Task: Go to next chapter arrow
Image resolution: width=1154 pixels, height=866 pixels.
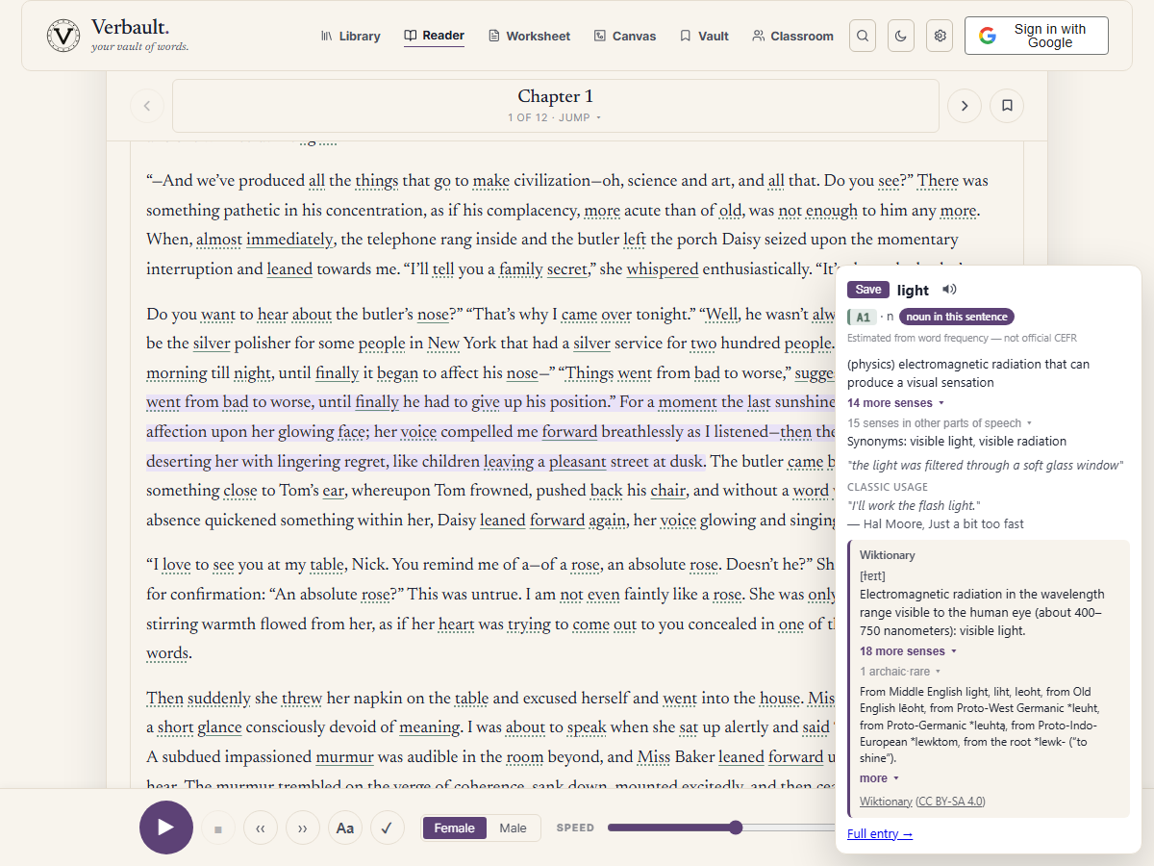Action: point(965,106)
